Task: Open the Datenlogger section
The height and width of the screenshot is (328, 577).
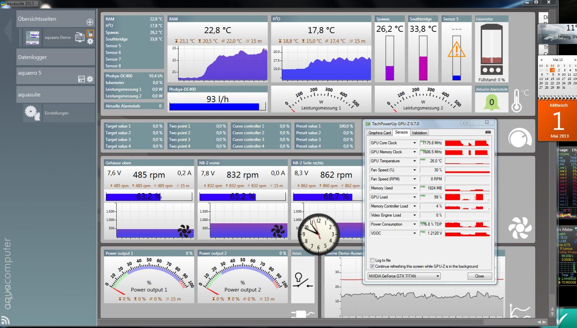Action: tap(56, 57)
